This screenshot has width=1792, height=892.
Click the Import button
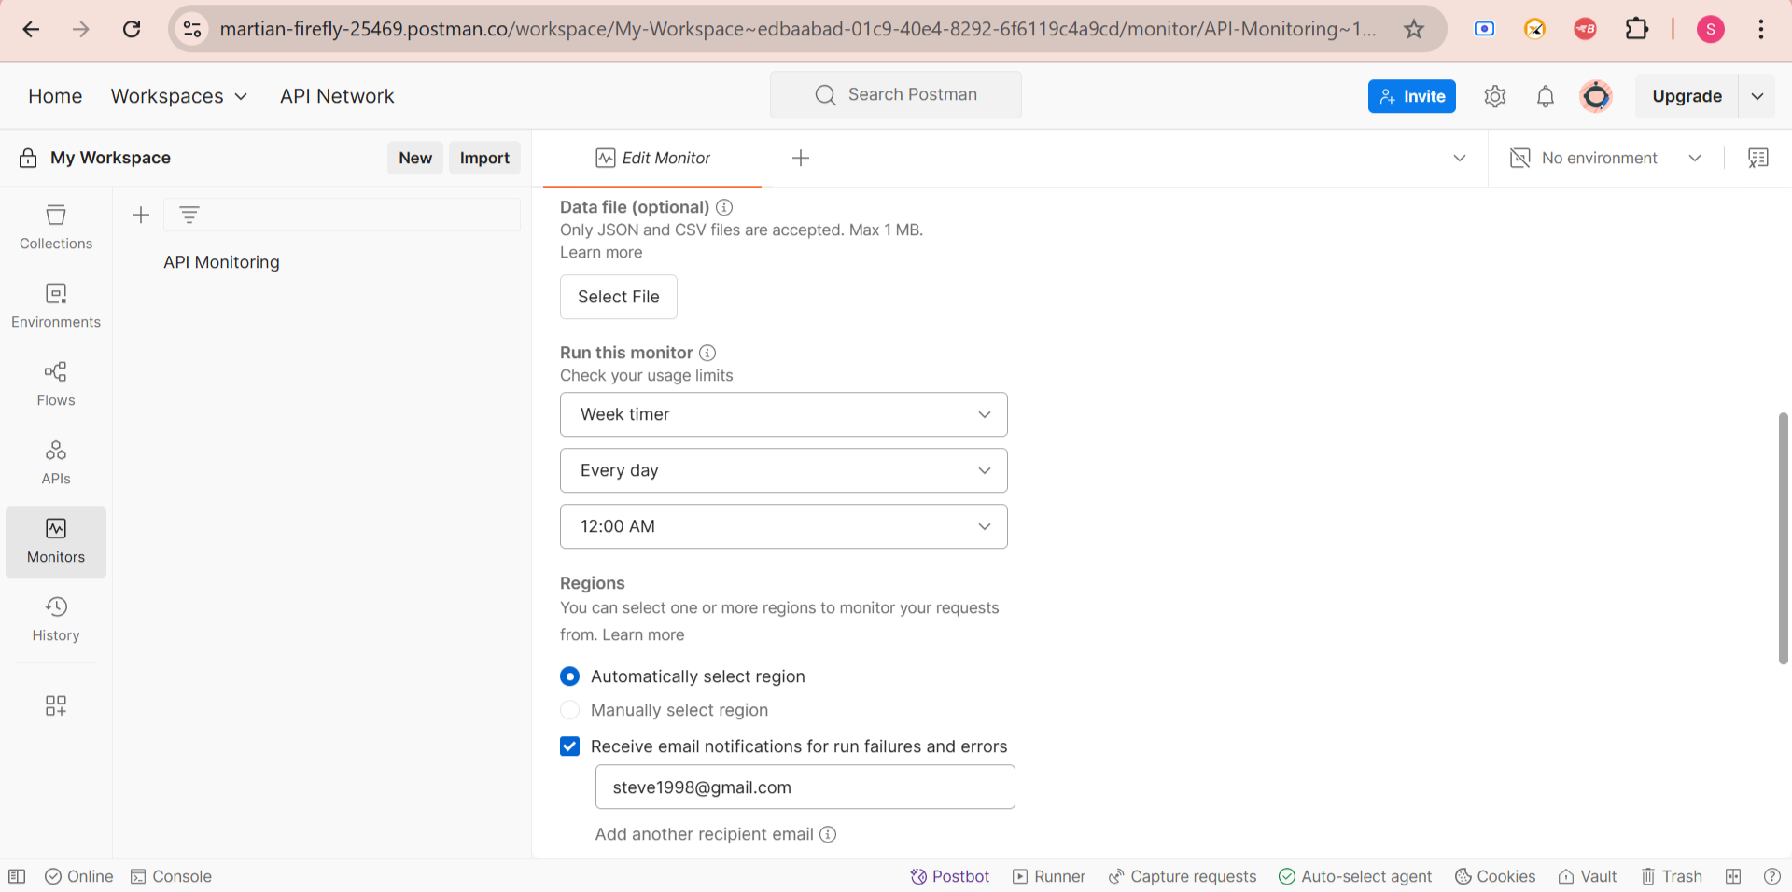pos(484,159)
